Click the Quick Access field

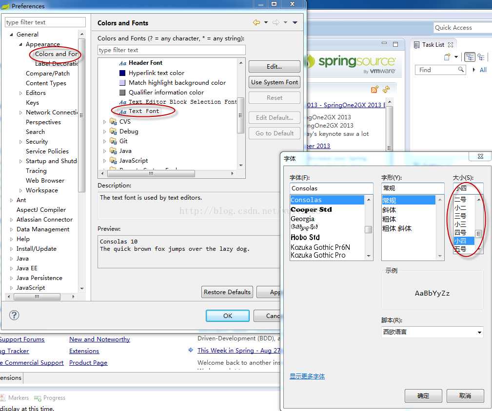[463, 28]
